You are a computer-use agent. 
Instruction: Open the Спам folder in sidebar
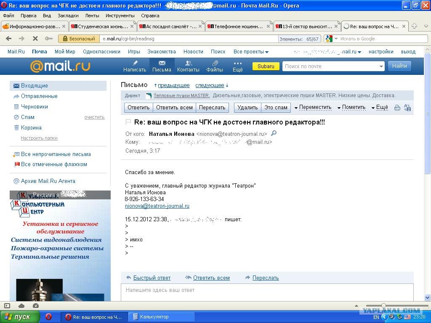click(x=28, y=117)
